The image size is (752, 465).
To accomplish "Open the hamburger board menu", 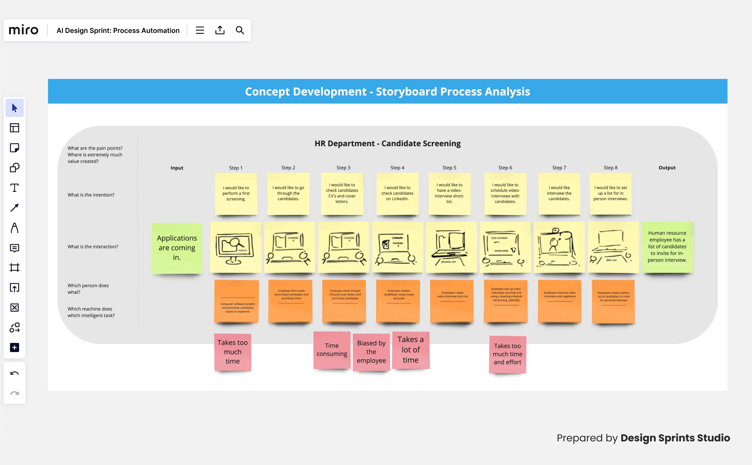I will pos(199,30).
